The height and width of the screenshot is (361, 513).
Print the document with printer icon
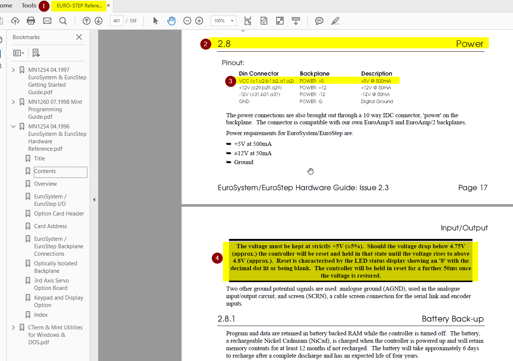point(31,21)
